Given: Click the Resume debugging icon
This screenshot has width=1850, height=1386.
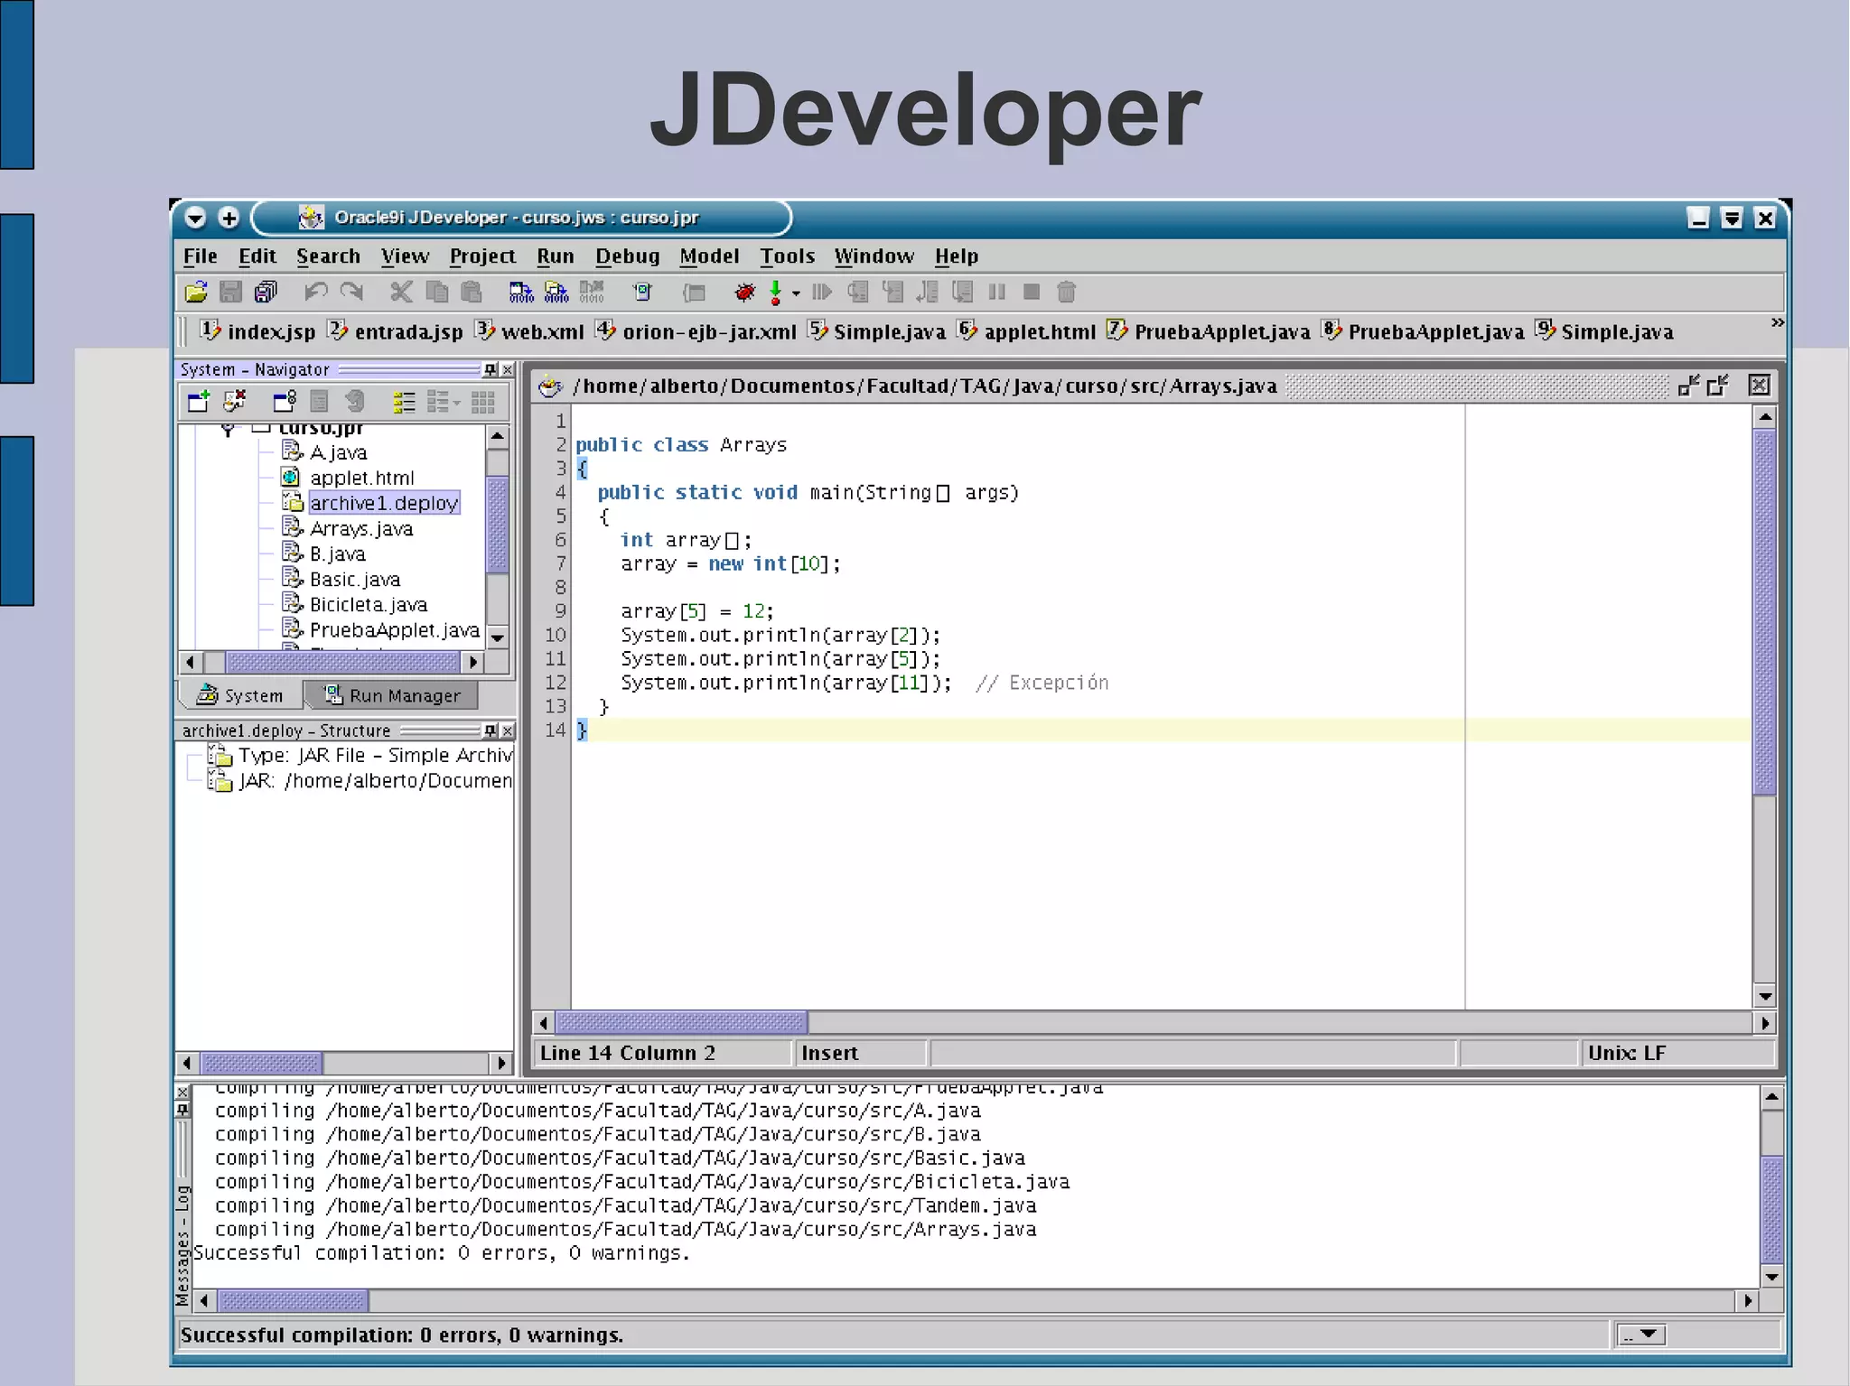Looking at the screenshot, I should (822, 292).
